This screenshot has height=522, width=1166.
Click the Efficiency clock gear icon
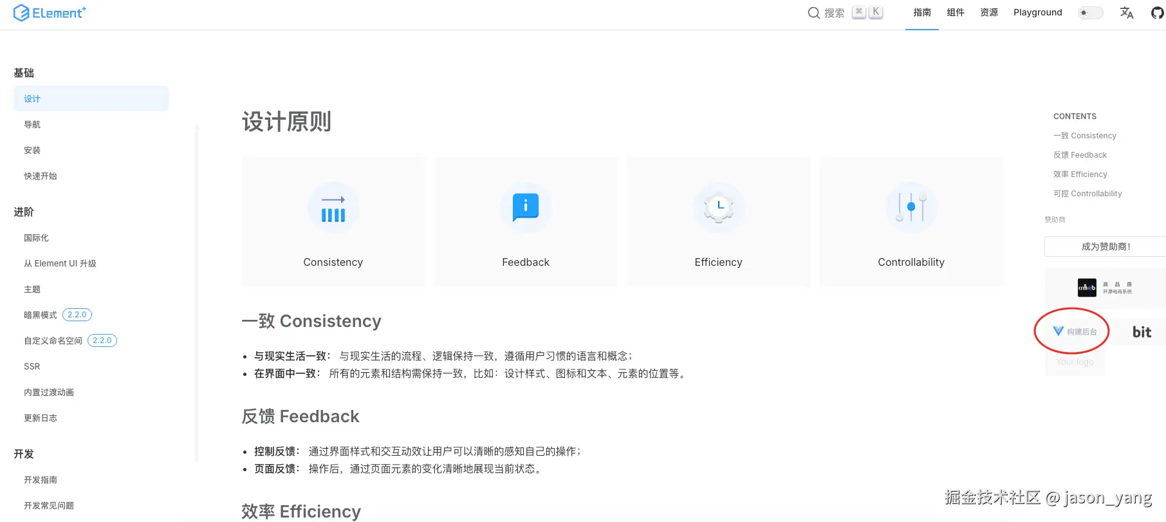pos(719,208)
